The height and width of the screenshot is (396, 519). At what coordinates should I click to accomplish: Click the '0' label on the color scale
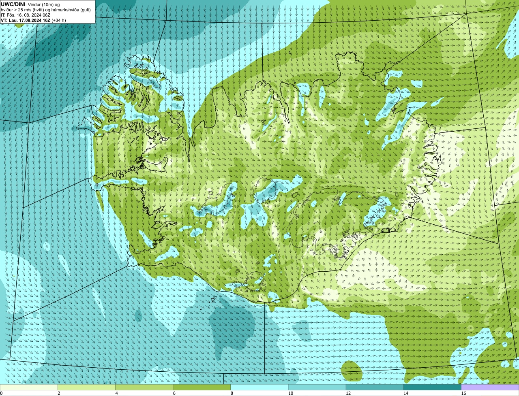click(2, 393)
